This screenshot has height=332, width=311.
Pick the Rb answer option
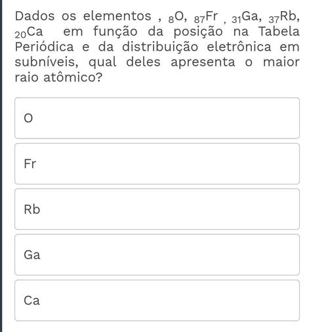(157, 209)
